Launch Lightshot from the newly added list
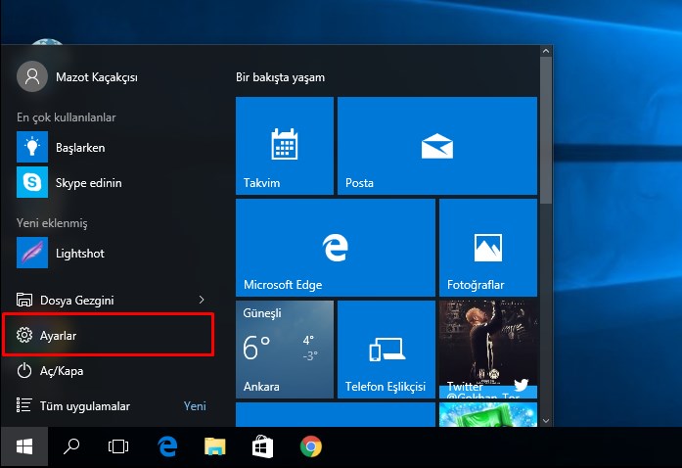This screenshot has height=468, width=682. point(78,254)
